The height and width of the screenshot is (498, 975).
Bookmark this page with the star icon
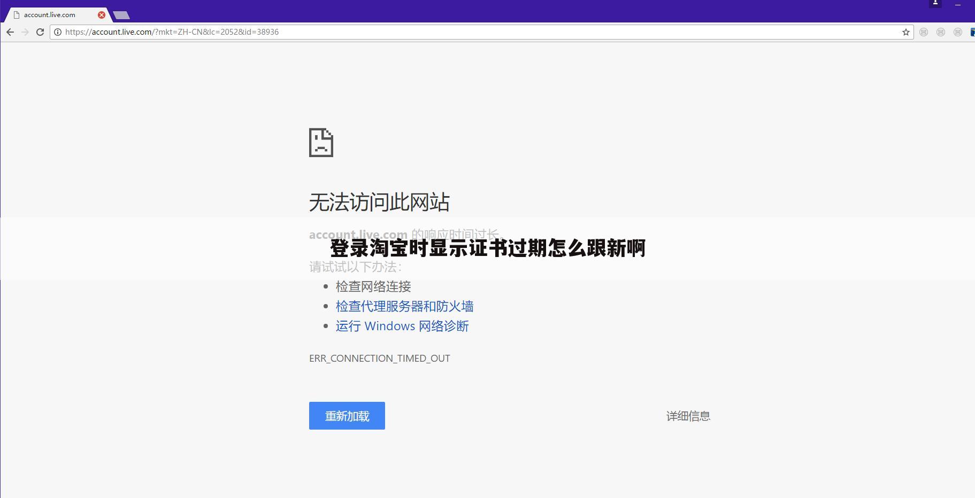(905, 32)
